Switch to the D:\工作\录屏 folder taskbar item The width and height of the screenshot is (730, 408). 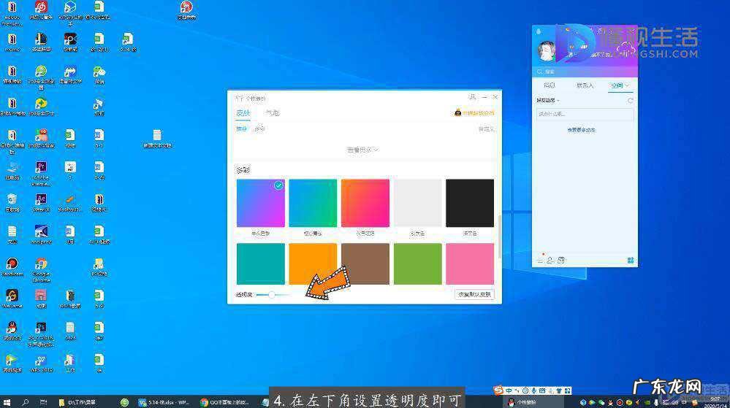click(x=77, y=402)
